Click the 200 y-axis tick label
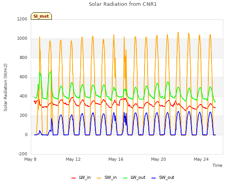The width and height of the screenshot is (246, 185). click(23, 116)
